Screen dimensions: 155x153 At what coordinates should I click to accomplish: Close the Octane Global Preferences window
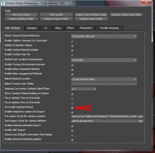point(146,2)
